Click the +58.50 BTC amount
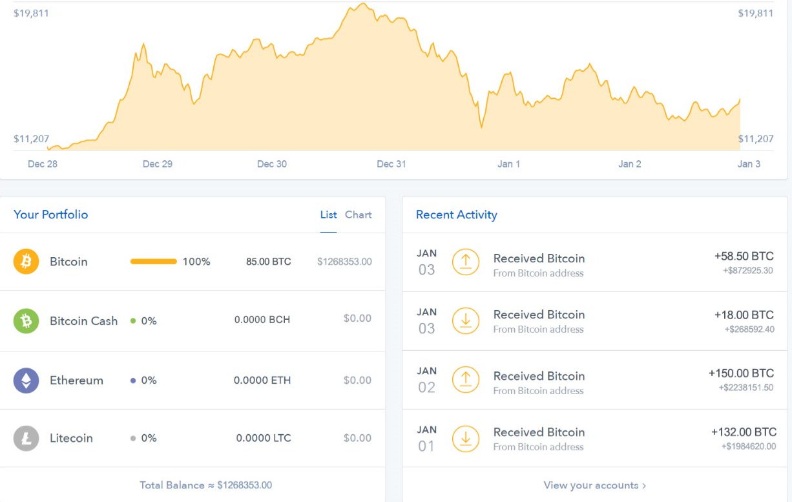 point(744,256)
